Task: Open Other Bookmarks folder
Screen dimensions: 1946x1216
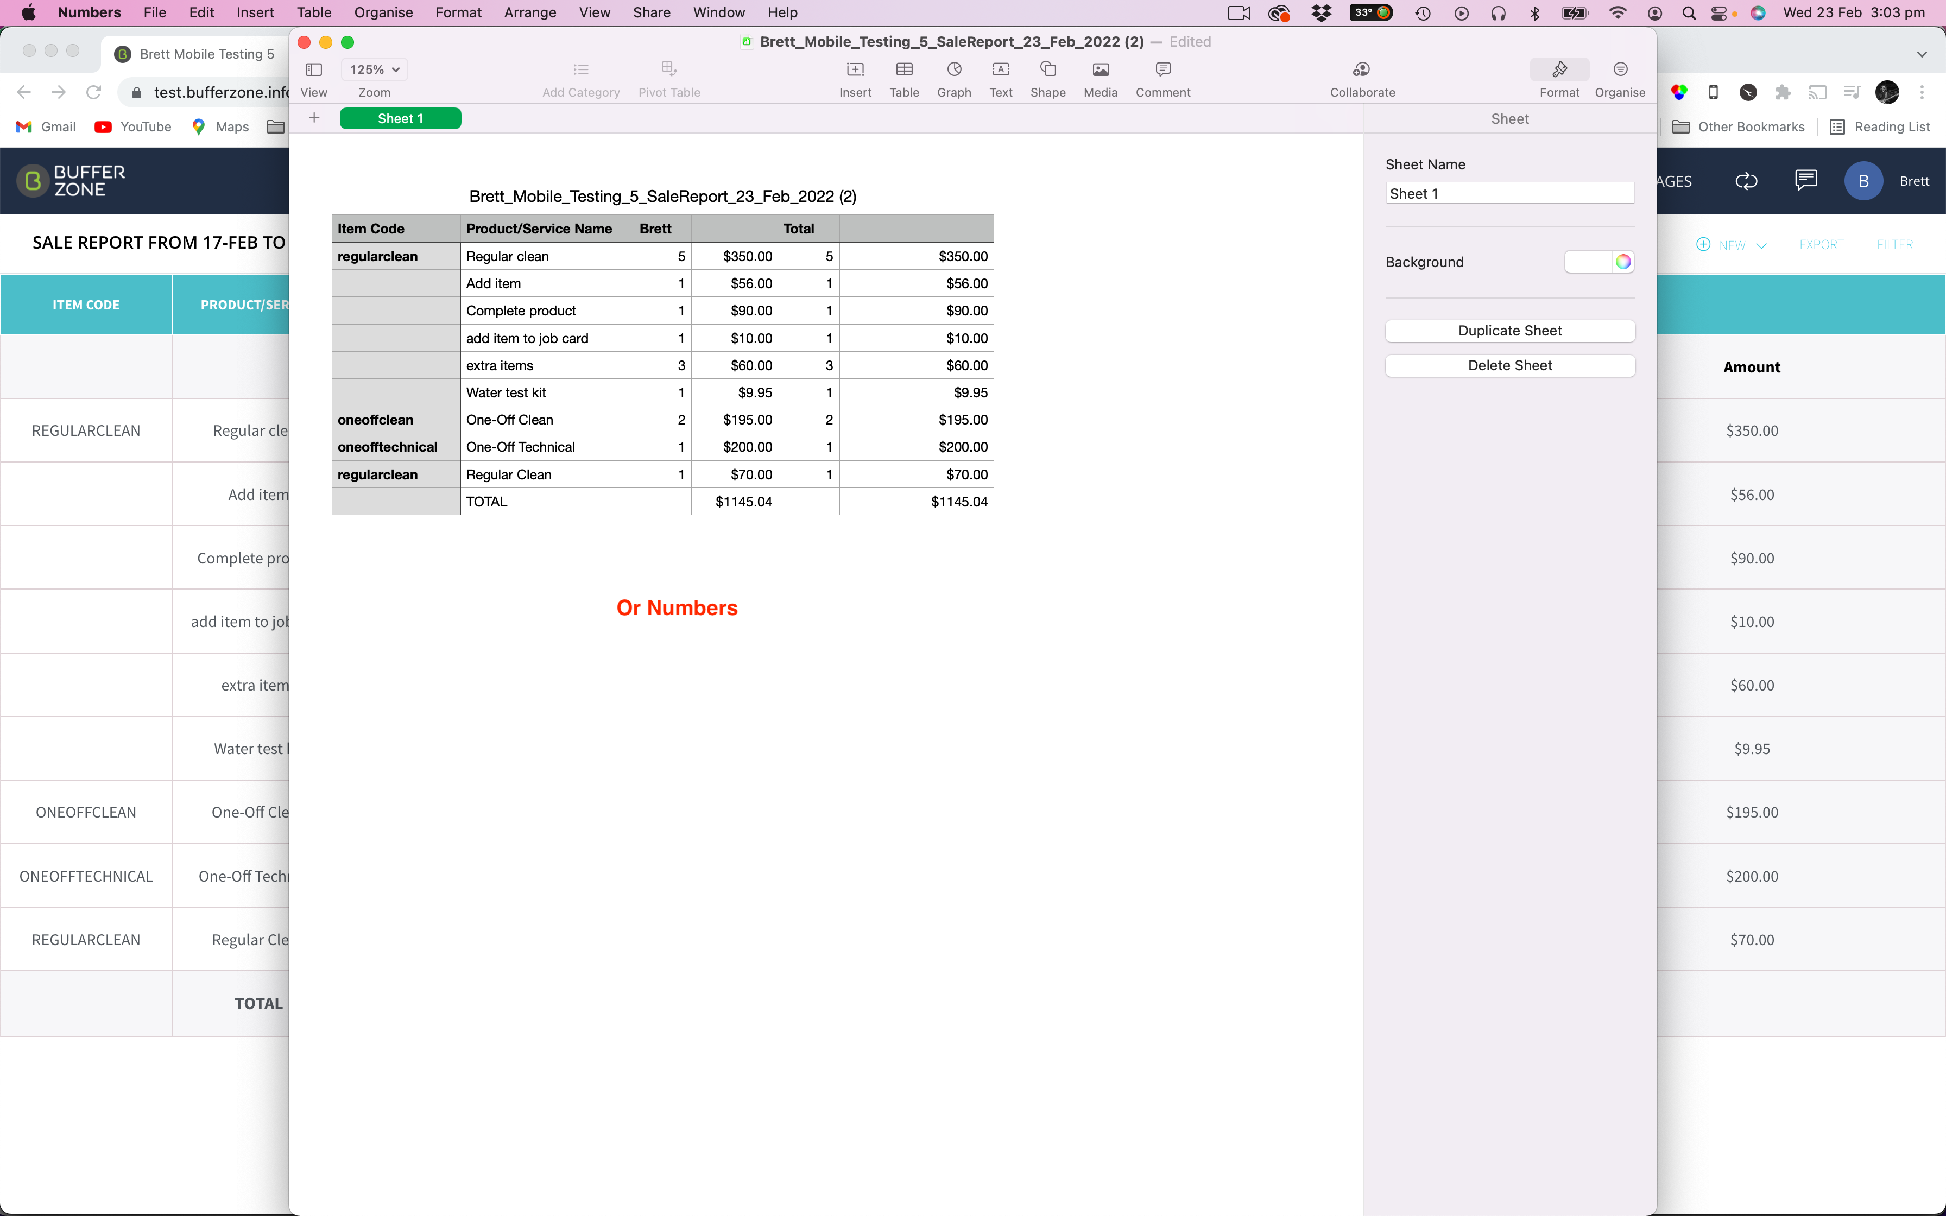Action: point(1739,127)
